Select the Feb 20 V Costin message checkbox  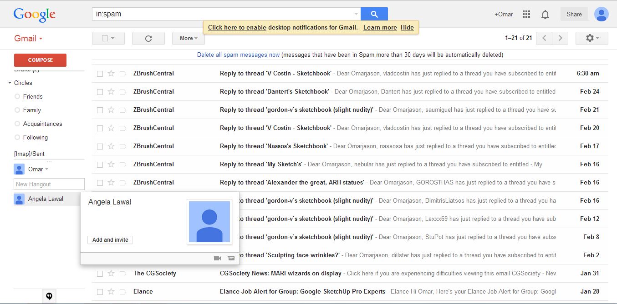[100, 128]
